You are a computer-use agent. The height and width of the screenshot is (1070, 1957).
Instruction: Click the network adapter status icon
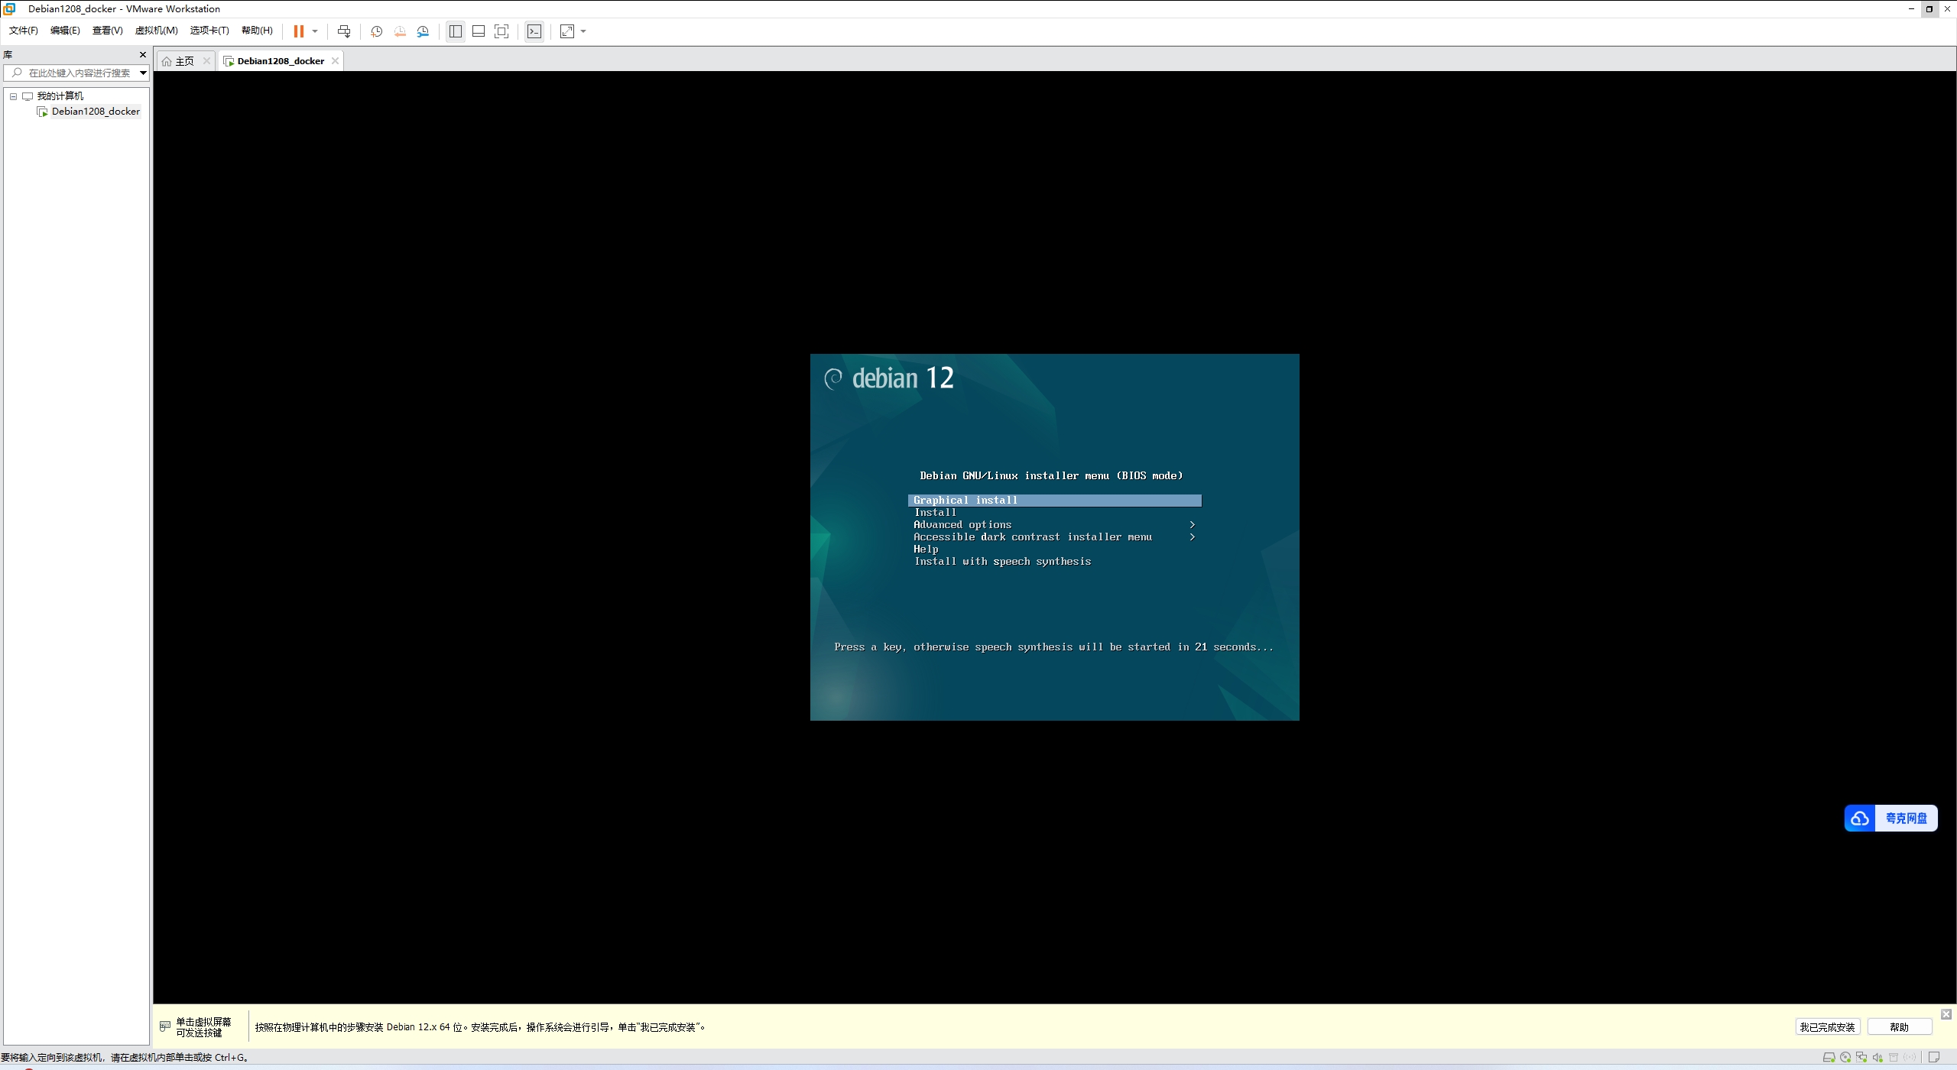(x=1861, y=1058)
